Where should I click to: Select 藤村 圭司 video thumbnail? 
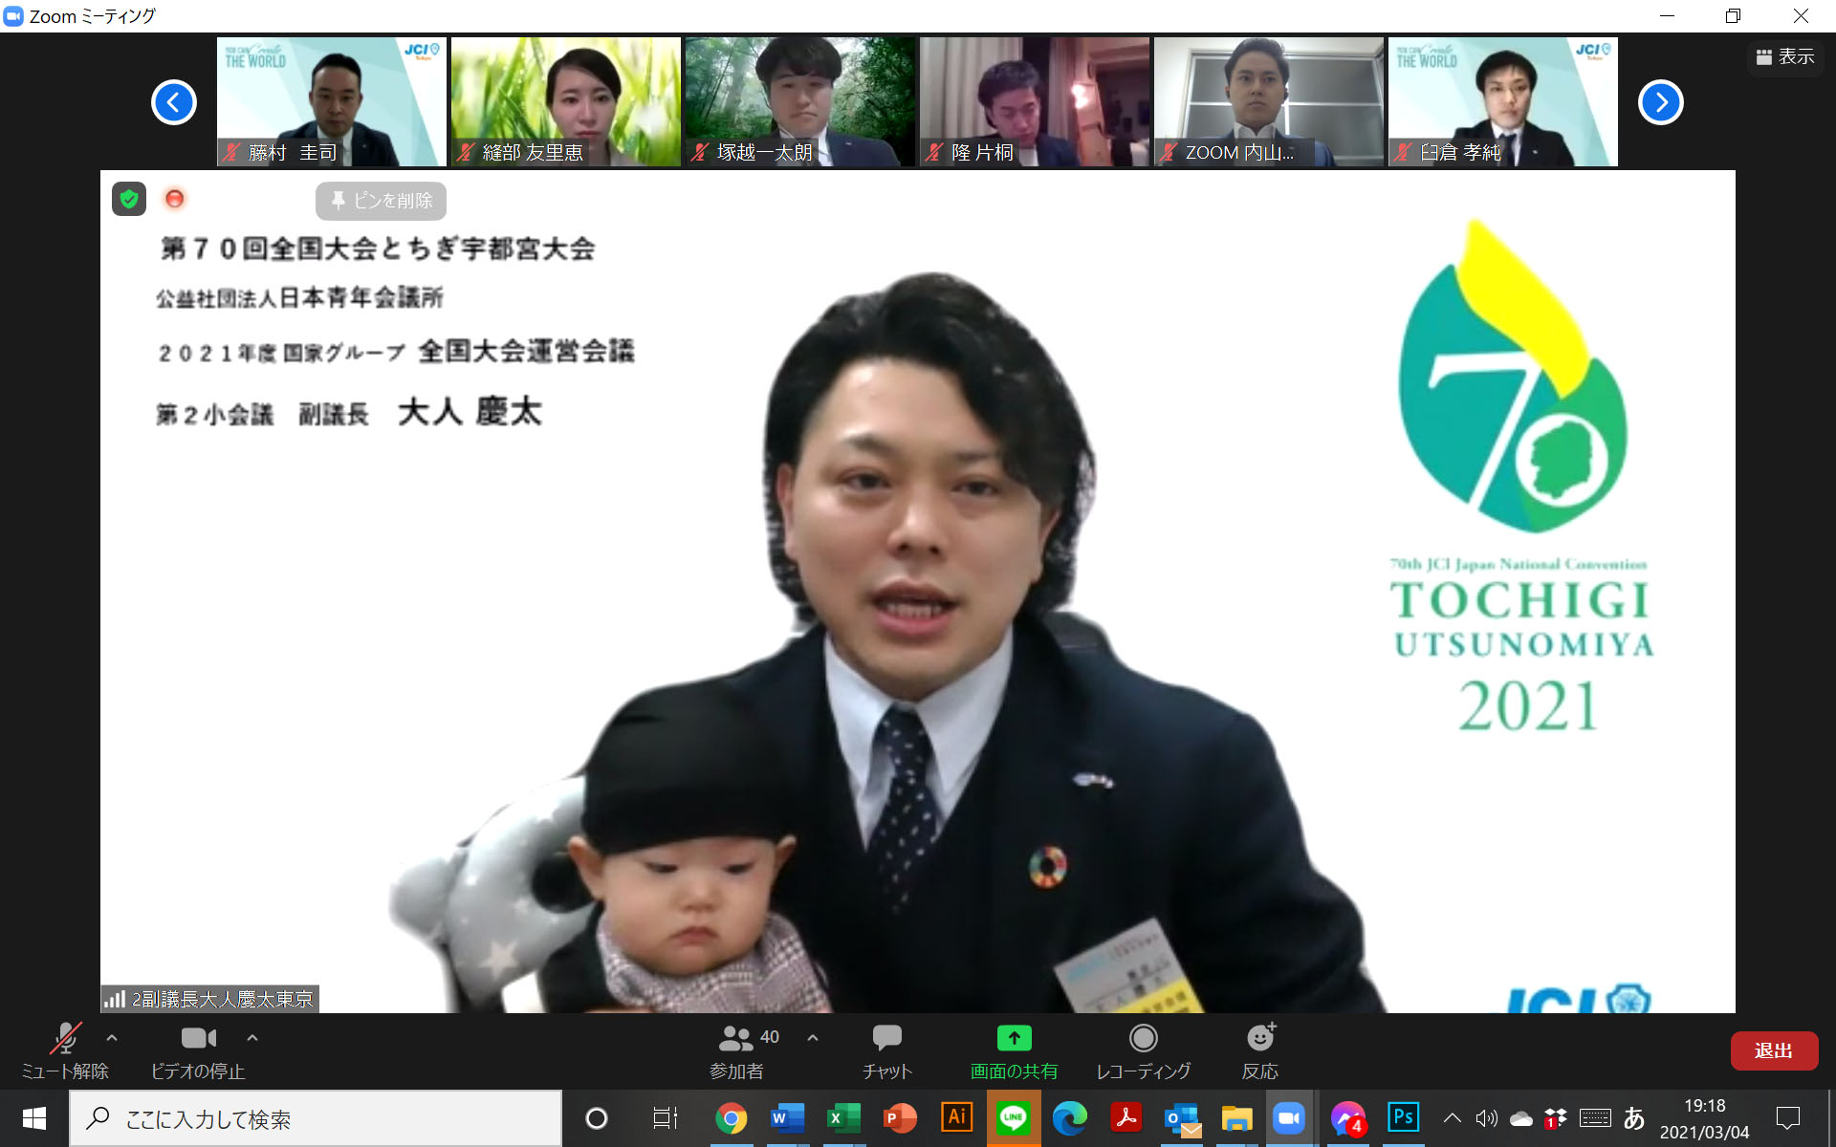331,101
